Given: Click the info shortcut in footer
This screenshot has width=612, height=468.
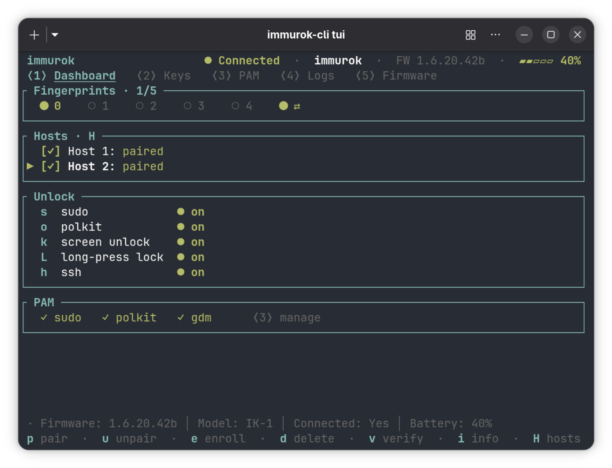Looking at the screenshot, I should [478, 438].
